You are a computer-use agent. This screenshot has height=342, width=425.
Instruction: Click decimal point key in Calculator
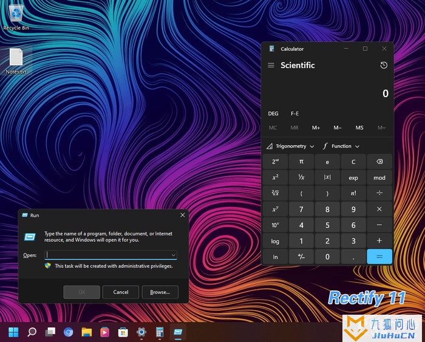(x=353, y=256)
